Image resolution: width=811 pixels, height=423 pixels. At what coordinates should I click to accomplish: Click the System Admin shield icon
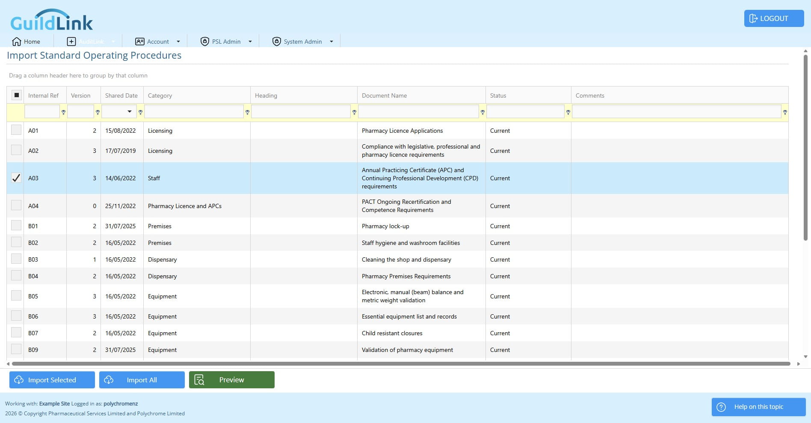coord(277,42)
